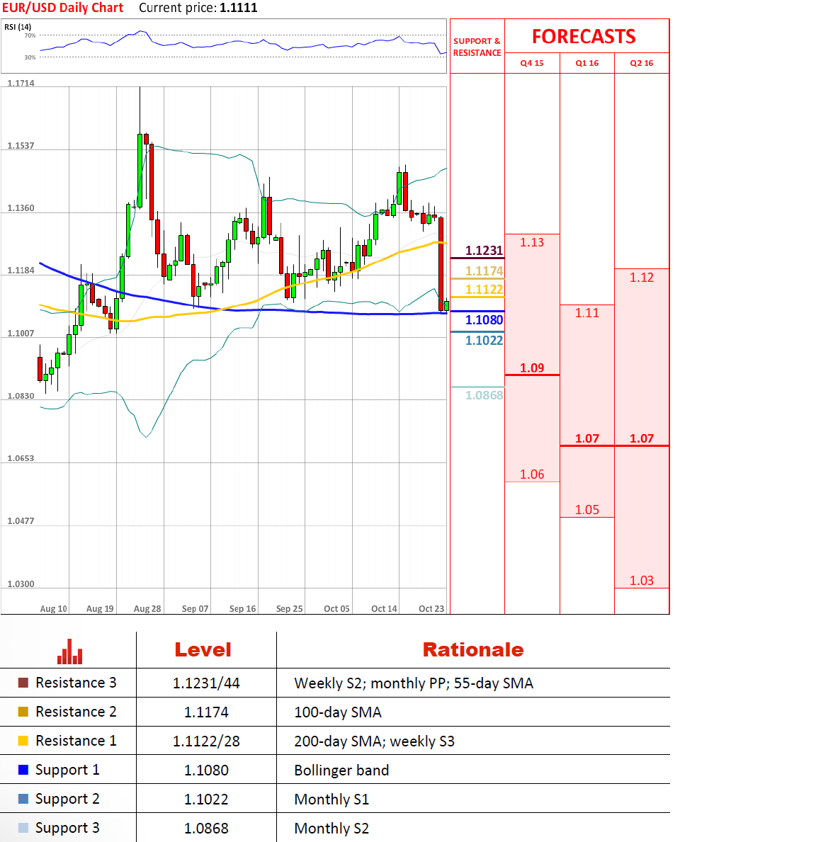Select the 'EUR/USD Daily Chart' title
This screenshot has height=842, width=816.
pos(62,8)
